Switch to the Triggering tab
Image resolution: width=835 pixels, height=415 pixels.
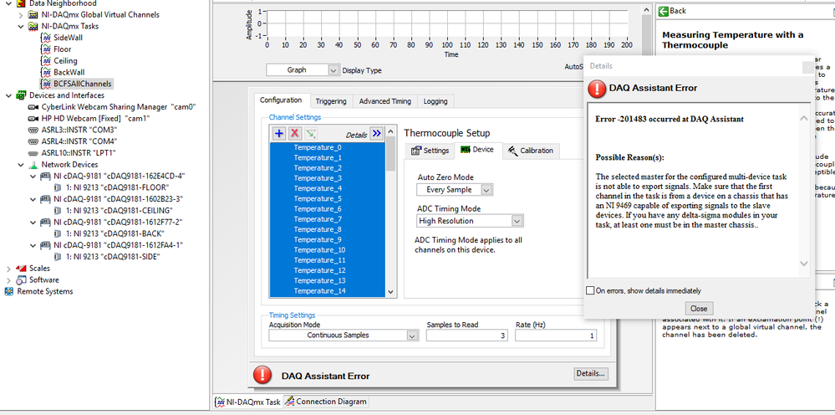click(331, 101)
